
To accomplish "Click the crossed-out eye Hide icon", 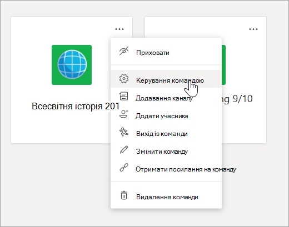I will click(x=124, y=51).
